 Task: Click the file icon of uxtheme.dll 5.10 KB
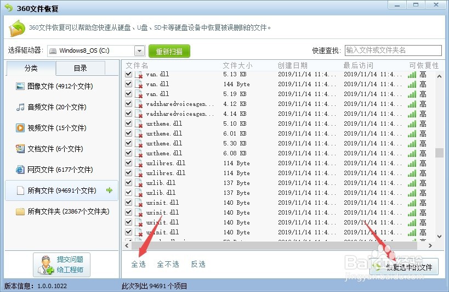(x=139, y=124)
